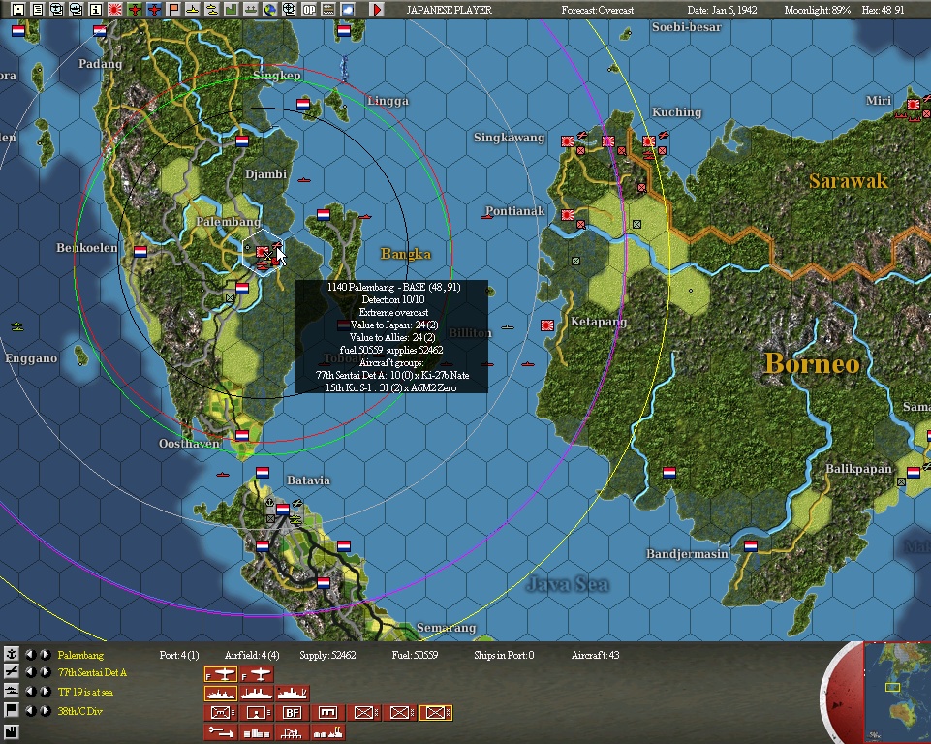
Task: Click the Japanese base marker at Miri
Action: pos(914,105)
